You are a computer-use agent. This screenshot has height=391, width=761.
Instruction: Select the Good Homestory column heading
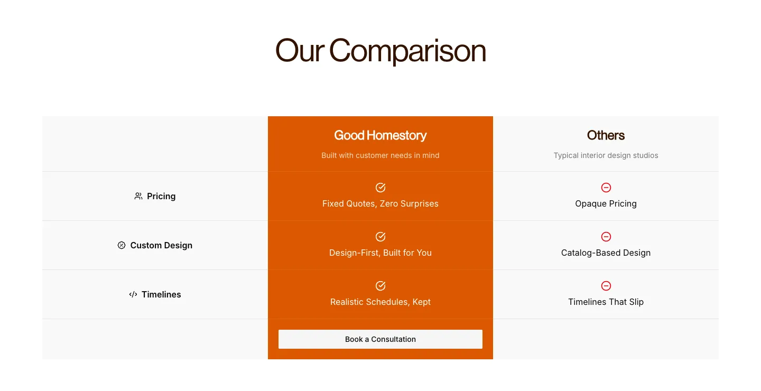(x=380, y=135)
